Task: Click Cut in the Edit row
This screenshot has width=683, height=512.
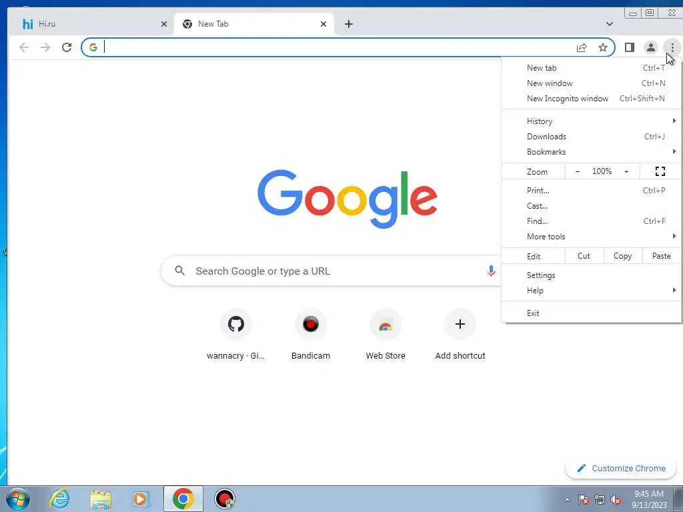Action: point(584,256)
